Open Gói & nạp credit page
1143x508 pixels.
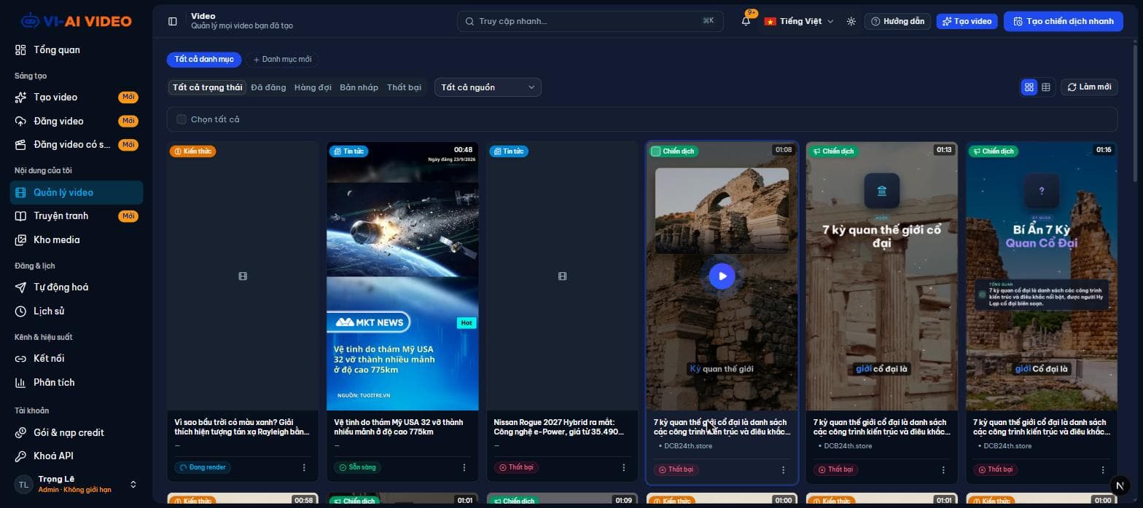point(77,432)
